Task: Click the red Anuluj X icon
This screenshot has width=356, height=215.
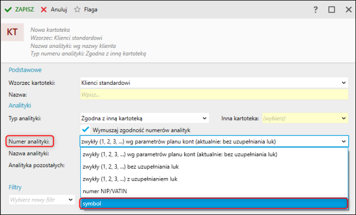Action: coord(44,9)
